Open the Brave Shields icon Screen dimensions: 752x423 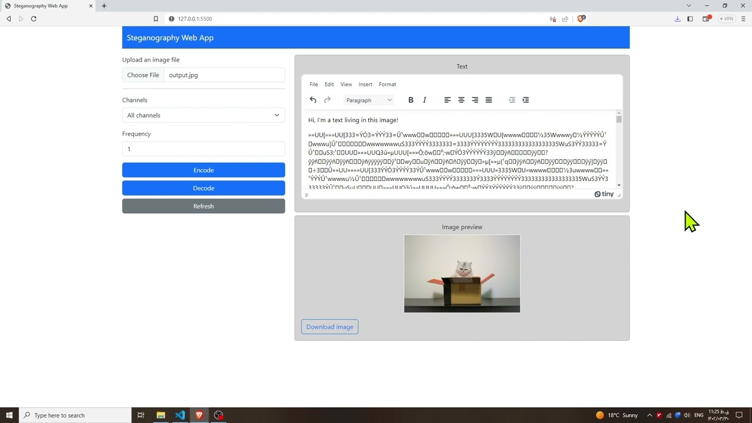(581, 19)
